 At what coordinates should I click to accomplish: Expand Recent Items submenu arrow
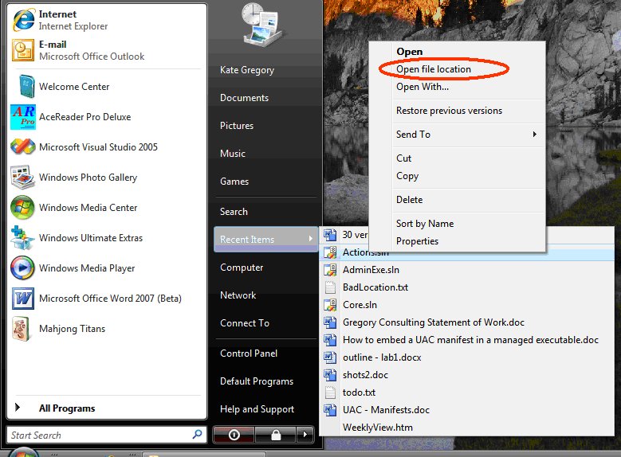pos(311,239)
